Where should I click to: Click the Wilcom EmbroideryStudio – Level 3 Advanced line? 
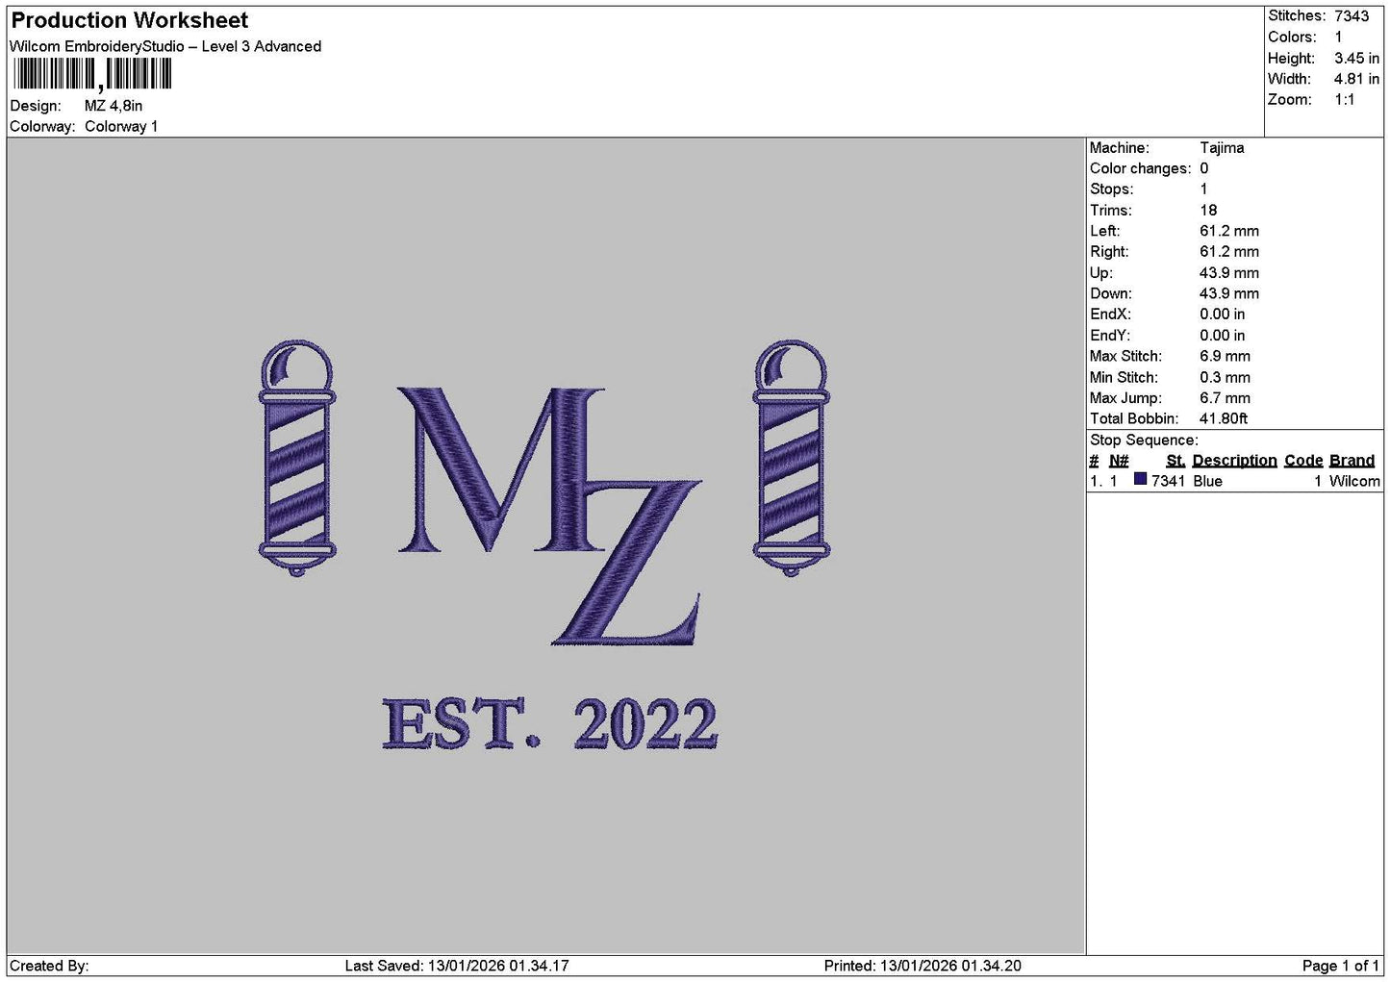[165, 46]
